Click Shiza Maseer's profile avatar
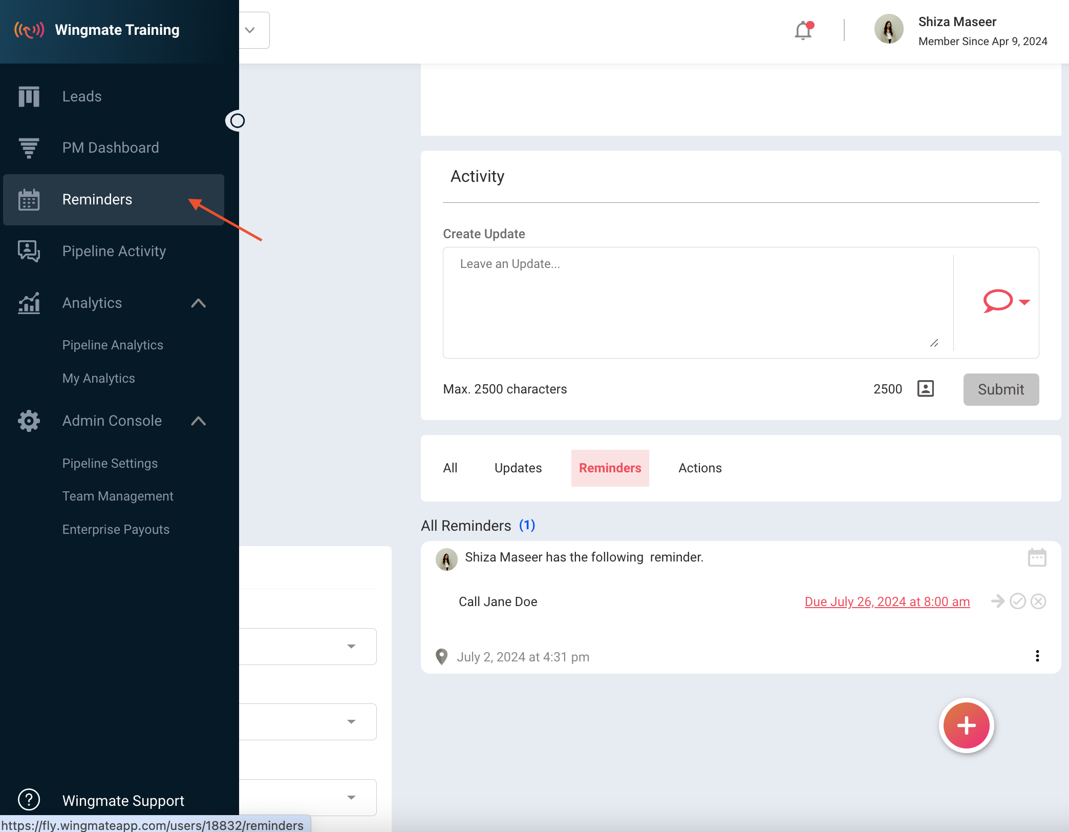The image size is (1069, 832). click(x=889, y=29)
